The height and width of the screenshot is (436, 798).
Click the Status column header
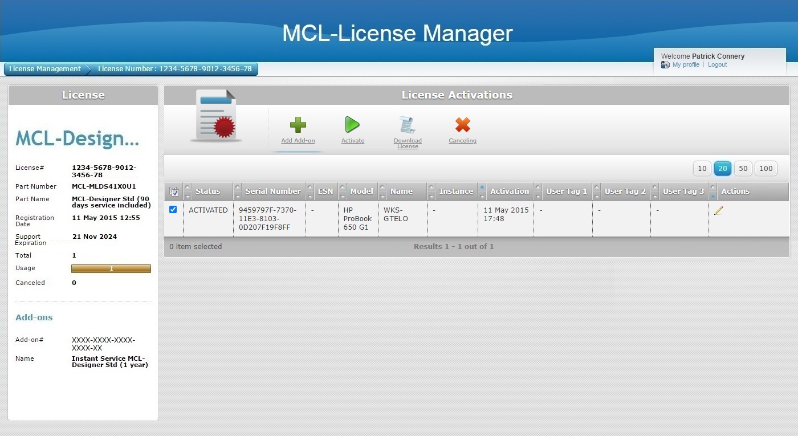[207, 191]
